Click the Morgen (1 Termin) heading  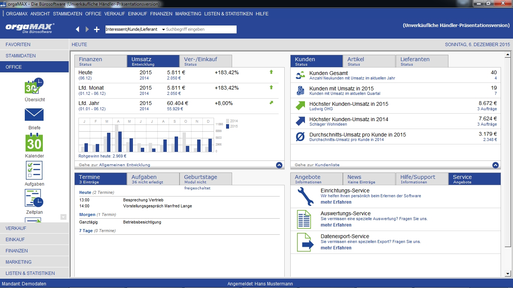pyautogui.click(x=98, y=214)
